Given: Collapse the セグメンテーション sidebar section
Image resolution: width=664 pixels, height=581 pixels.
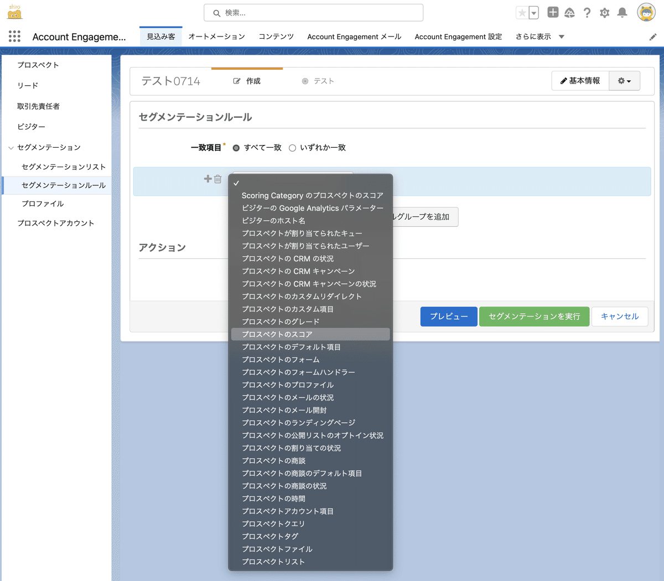Looking at the screenshot, I should pyautogui.click(x=11, y=148).
